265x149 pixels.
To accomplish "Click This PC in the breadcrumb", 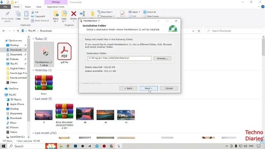I will pyautogui.click(x=32, y=31).
